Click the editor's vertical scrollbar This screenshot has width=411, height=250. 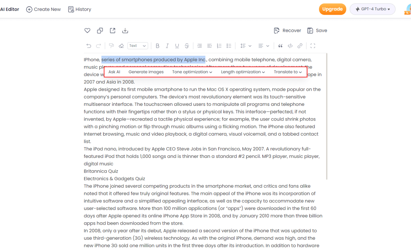(x=327, y=116)
